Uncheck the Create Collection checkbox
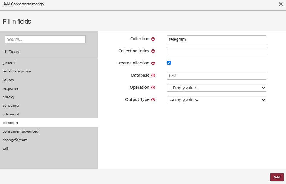286x184 pixels. pyautogui.click(x=169, y=63)
